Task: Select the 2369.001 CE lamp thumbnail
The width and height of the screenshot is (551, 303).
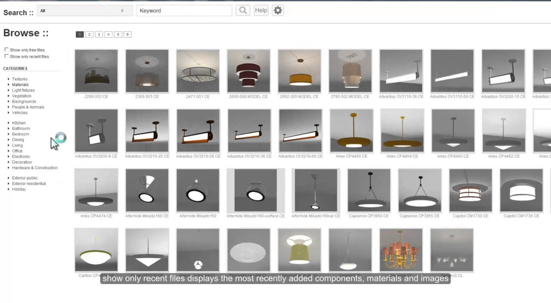Action: pos(147,71)
